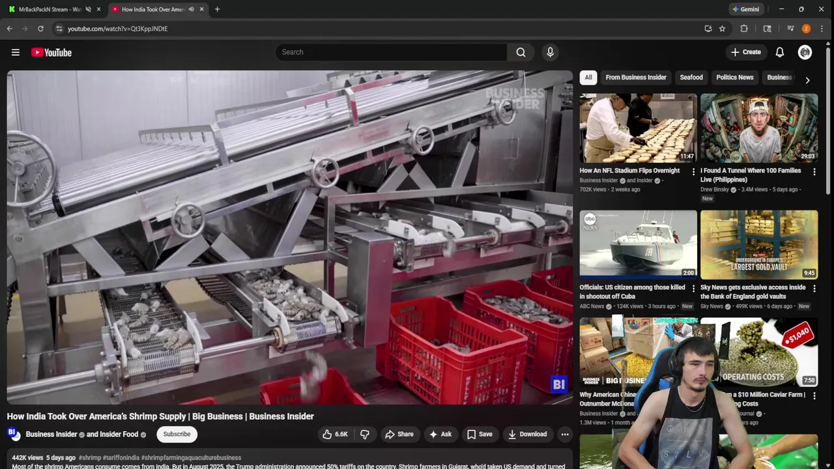Click the #tariffonindia hashtag
834x469 pixels.
[121, 458]
